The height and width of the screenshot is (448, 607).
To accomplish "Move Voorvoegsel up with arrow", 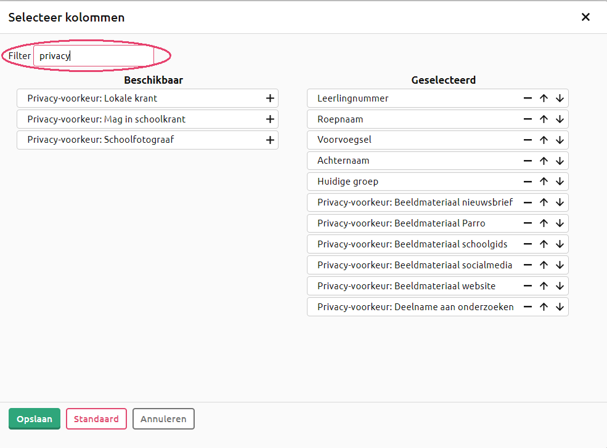I will click(544, 140).
